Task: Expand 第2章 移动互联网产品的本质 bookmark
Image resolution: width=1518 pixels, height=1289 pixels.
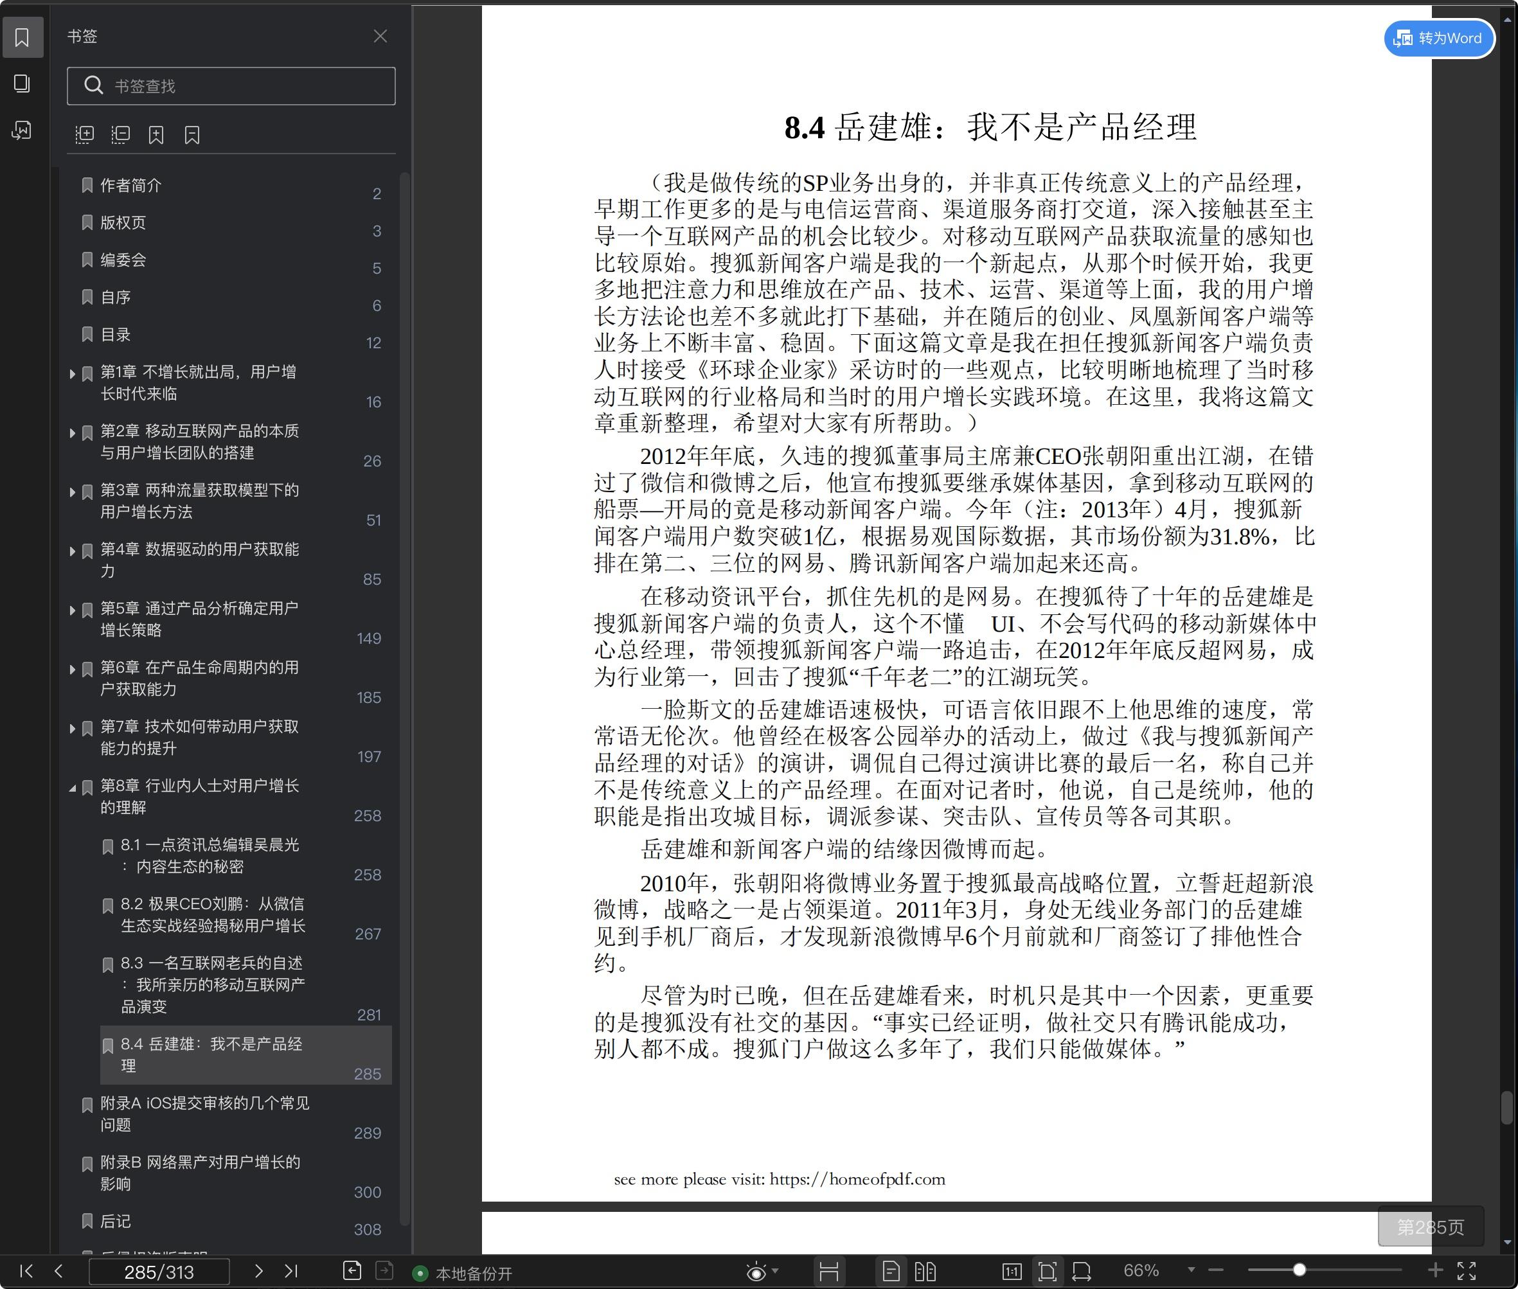Action: 73,432
